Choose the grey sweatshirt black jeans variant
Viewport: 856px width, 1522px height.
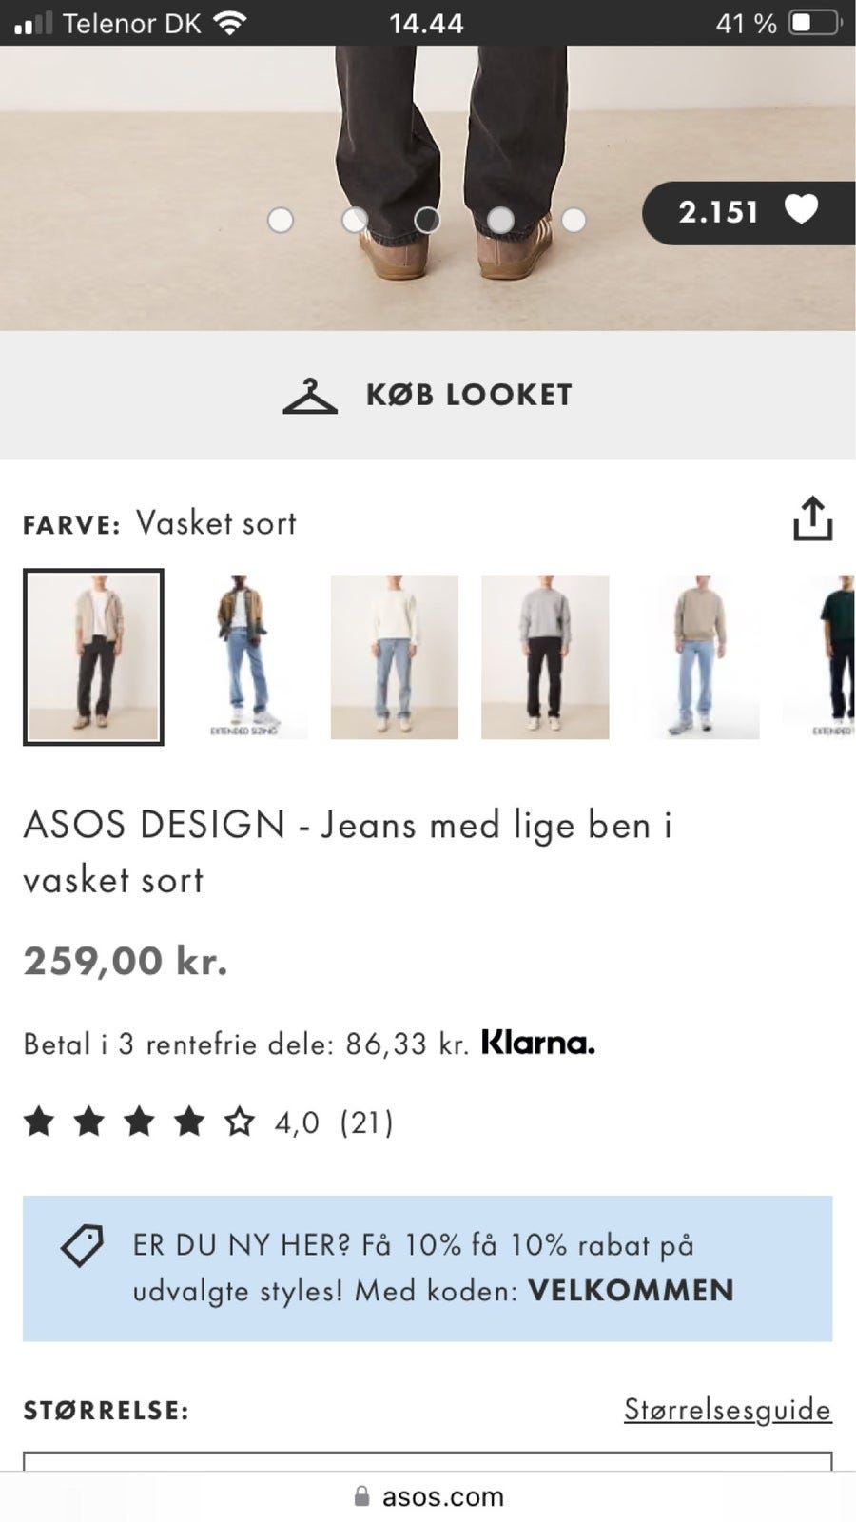coord(545,656)
